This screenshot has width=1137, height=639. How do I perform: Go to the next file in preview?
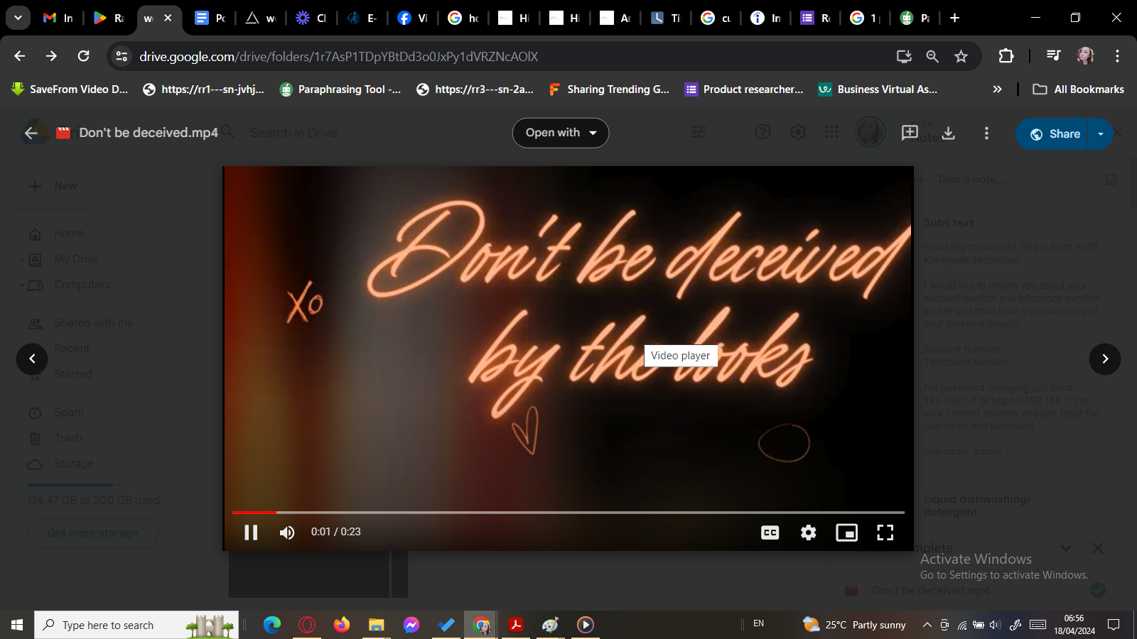tap(1105, 359)
